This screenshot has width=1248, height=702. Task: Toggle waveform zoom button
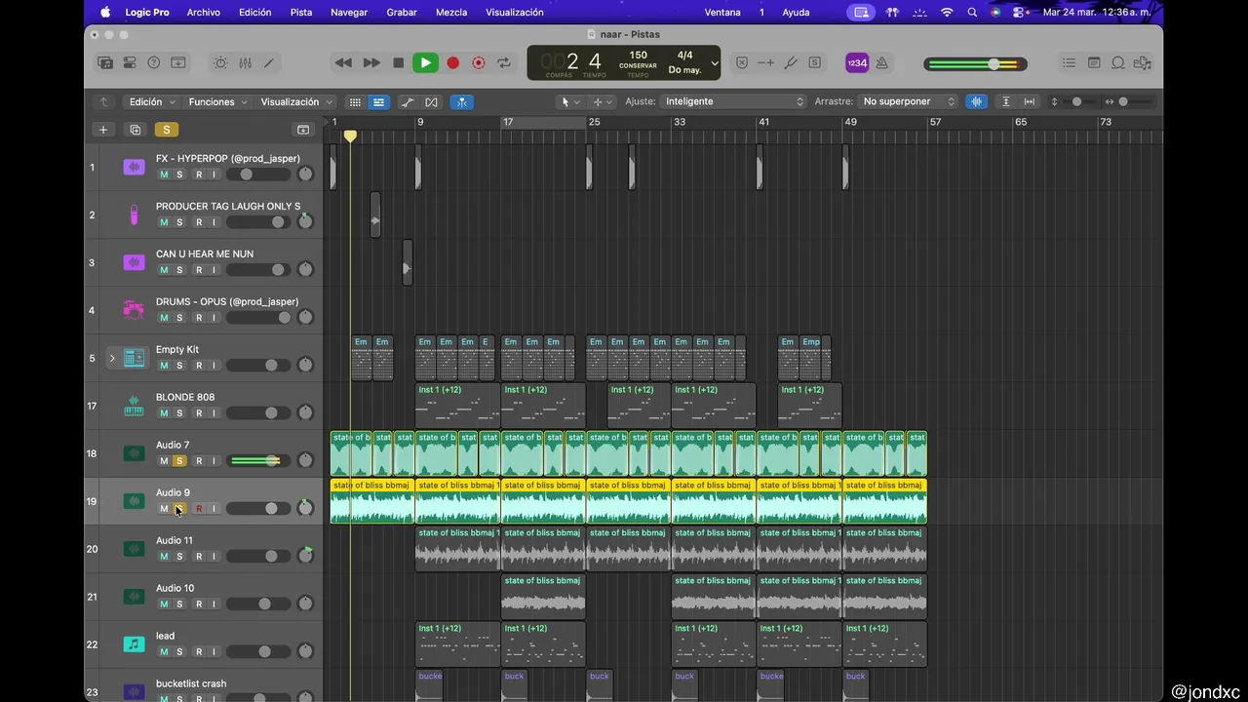point(976,101)
